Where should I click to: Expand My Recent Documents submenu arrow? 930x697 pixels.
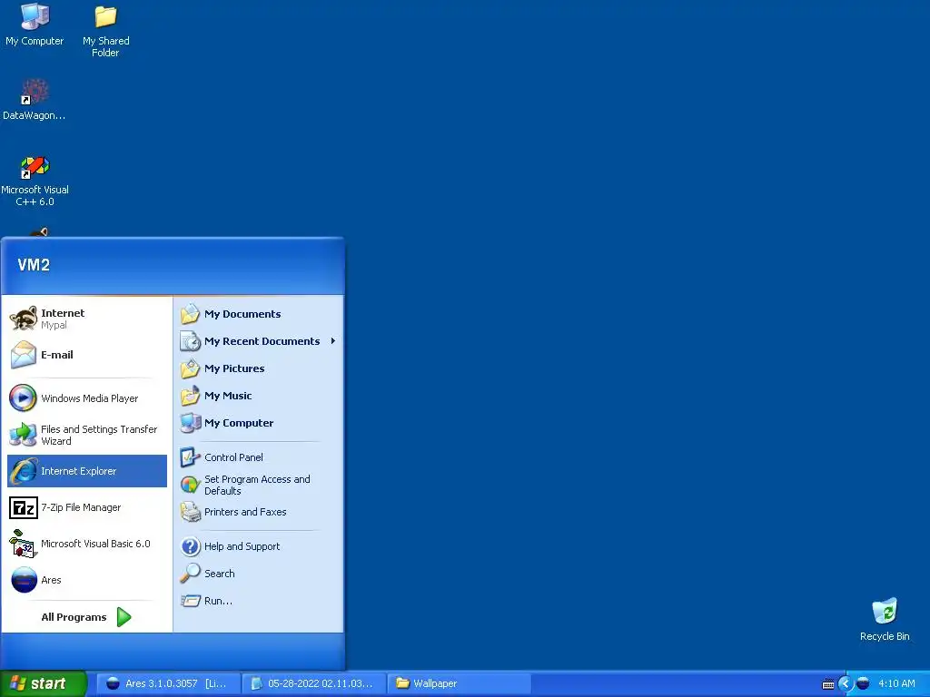pos(333,341)
